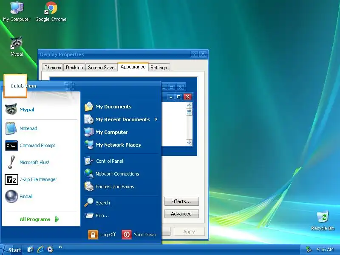Click the Effects... button
The height and width of the screenshot is (255, 340).
[181, 201]
